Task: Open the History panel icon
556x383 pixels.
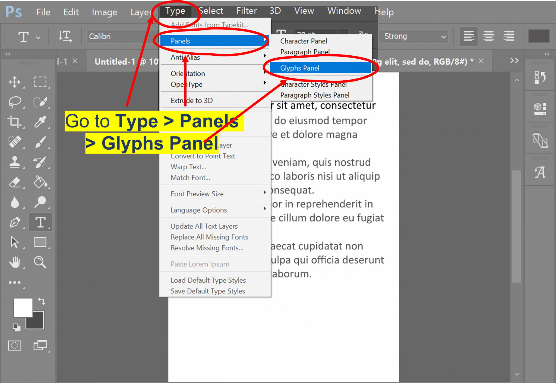Action: click(540, 78)
